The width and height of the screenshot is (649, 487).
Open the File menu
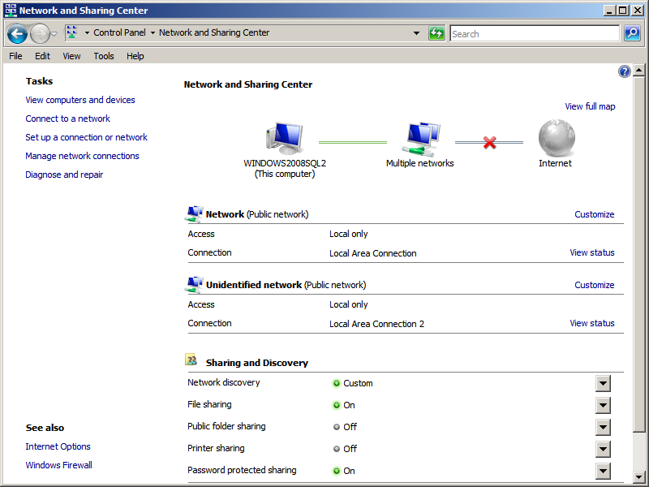(15, 56)
